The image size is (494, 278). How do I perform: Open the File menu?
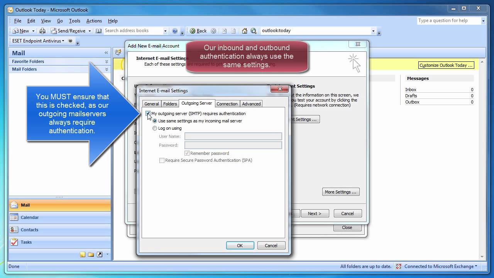pyautogui.click(x=18, y=21)
